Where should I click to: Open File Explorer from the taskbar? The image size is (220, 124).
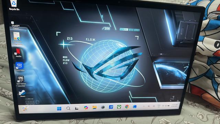click(x=95, y=107)
